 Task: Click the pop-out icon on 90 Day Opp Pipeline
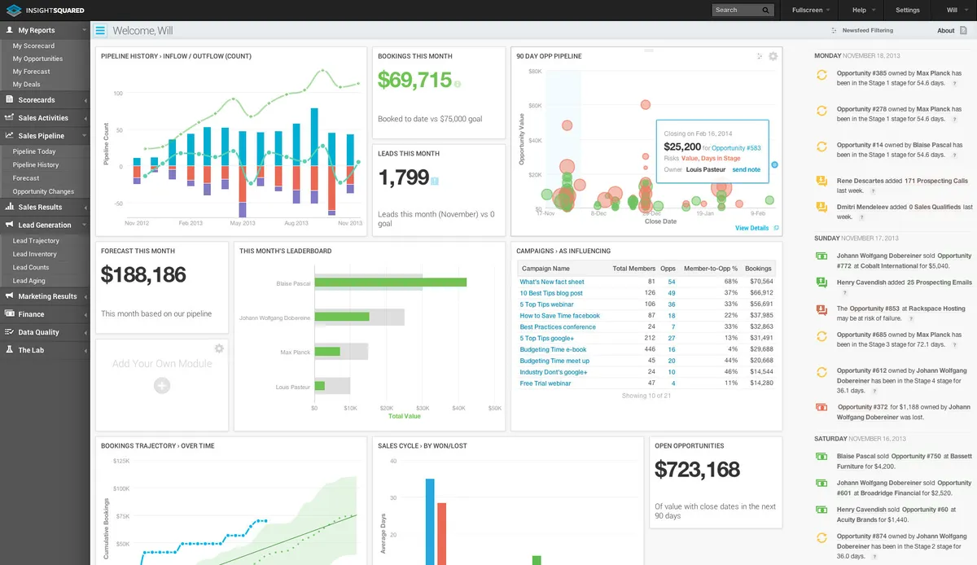(759, 57)
